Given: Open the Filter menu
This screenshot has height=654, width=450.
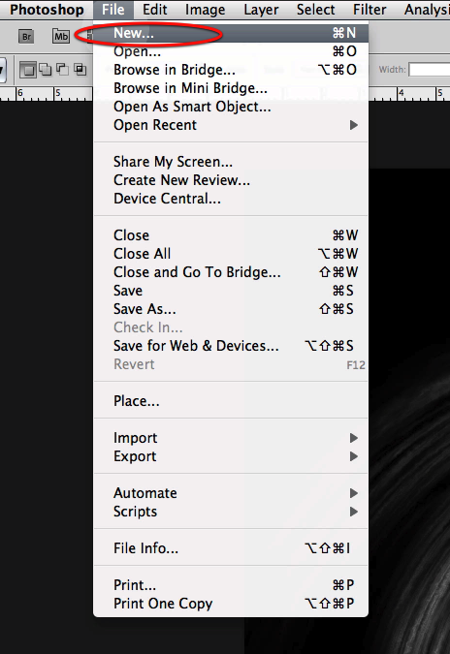Looking at the screenshot, I should click(x=370, y=9).
